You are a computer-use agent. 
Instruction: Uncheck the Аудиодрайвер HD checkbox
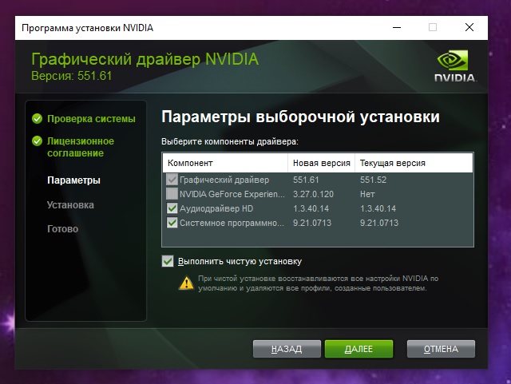click(172, 208)
